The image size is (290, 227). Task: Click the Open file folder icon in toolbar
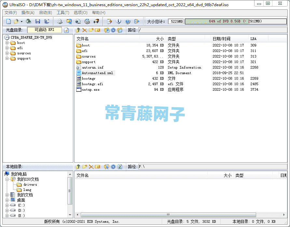point(16,21)
